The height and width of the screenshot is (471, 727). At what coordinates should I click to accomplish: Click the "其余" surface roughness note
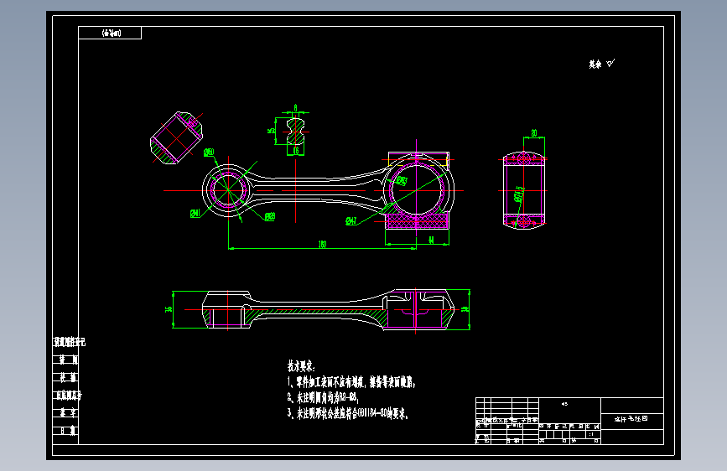coord(601,64)
